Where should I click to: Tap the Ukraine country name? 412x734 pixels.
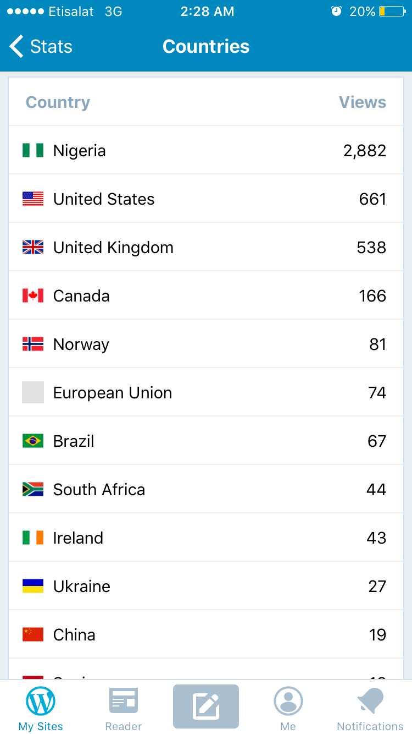click(x=82, y=586)
